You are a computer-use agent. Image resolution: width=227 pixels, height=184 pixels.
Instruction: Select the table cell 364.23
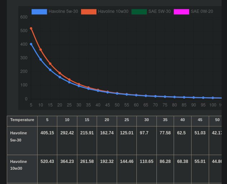pos(67,169)
